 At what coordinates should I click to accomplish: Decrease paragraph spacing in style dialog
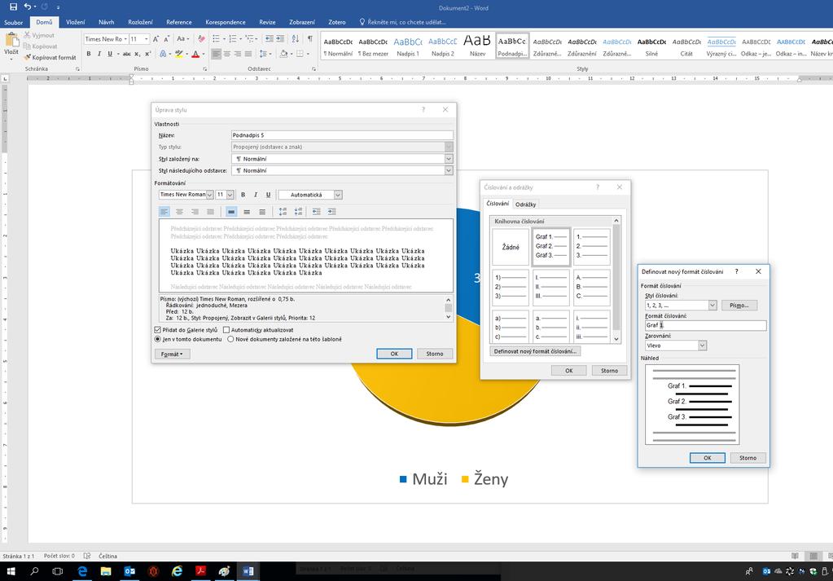(299, 212)
